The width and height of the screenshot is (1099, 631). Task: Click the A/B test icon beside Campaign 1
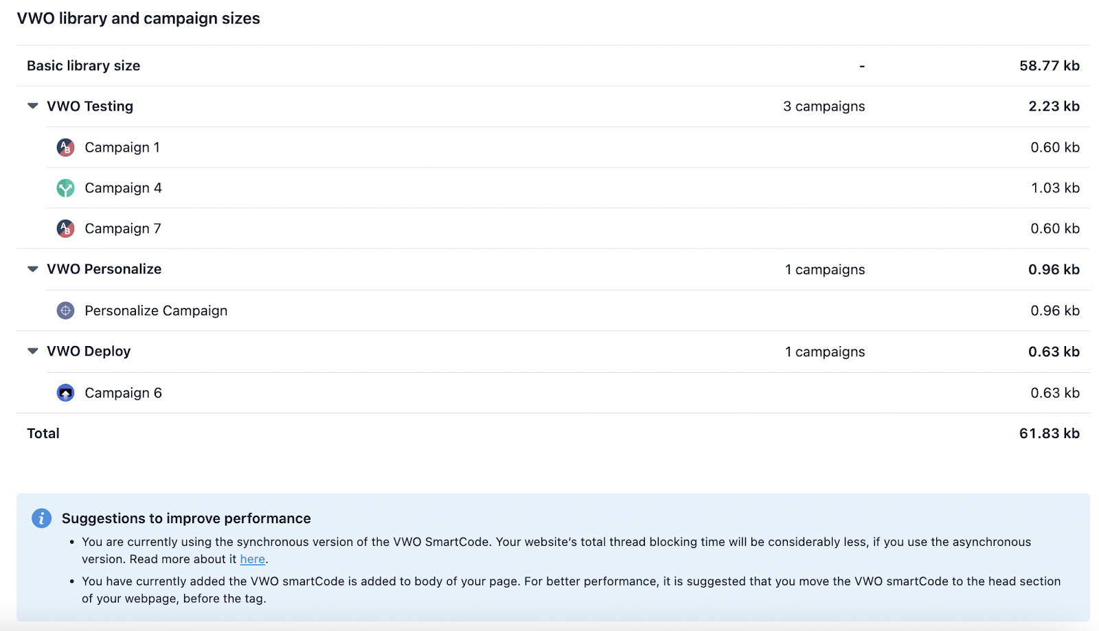(x=65, y=148)
